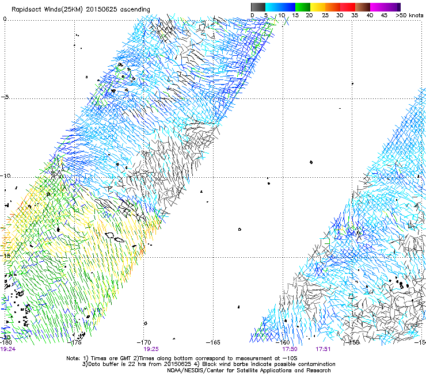426x374 pixels.
Task: Click the note line starting 'Note: 1) Times are GMT'
Action: pos(182,358)
